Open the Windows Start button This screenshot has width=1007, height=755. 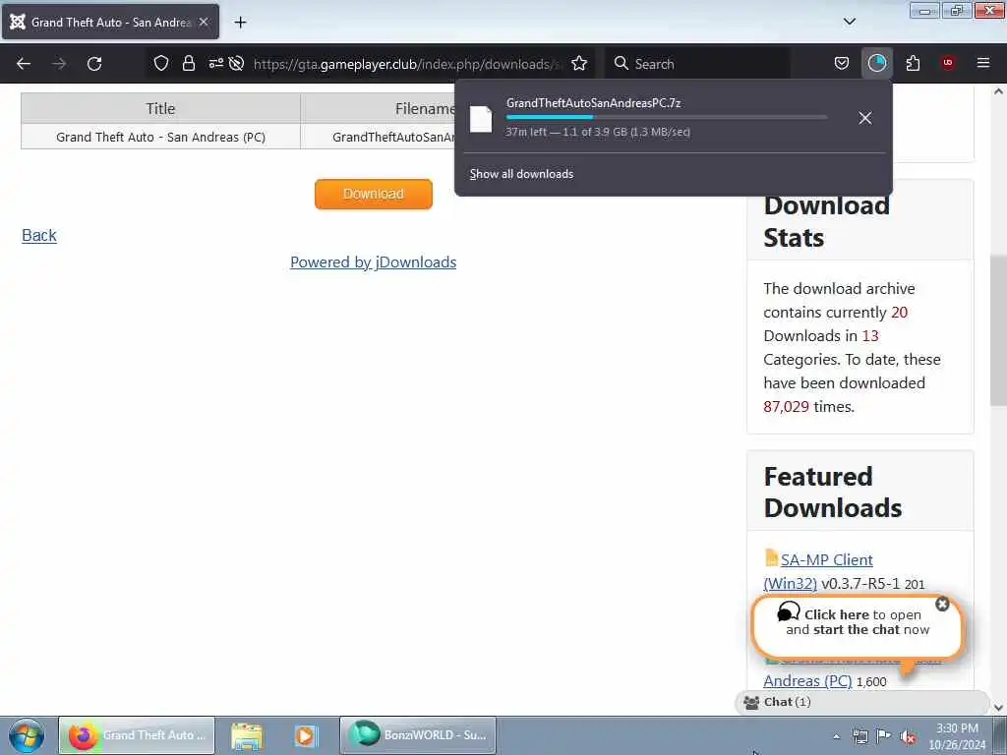27,735
